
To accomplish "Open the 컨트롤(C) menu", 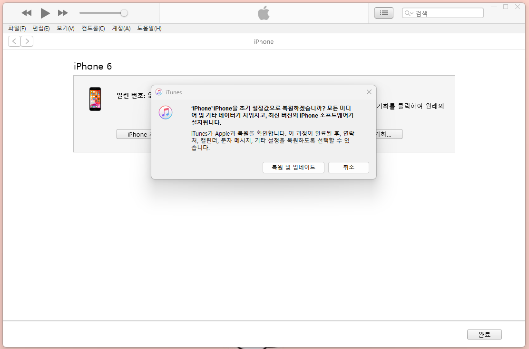I will coord(93,29).
